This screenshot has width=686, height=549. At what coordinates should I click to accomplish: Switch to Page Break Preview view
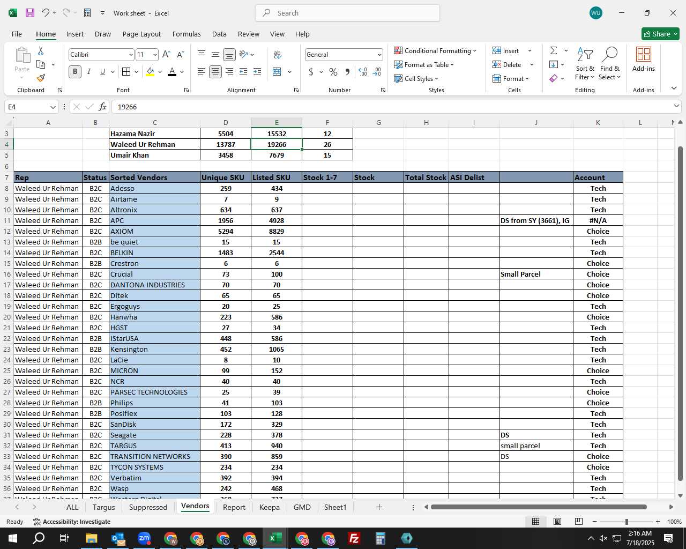tap(578, 521)
